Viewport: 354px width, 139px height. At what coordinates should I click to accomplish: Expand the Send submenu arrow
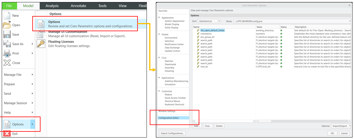[x=32, y=94]
